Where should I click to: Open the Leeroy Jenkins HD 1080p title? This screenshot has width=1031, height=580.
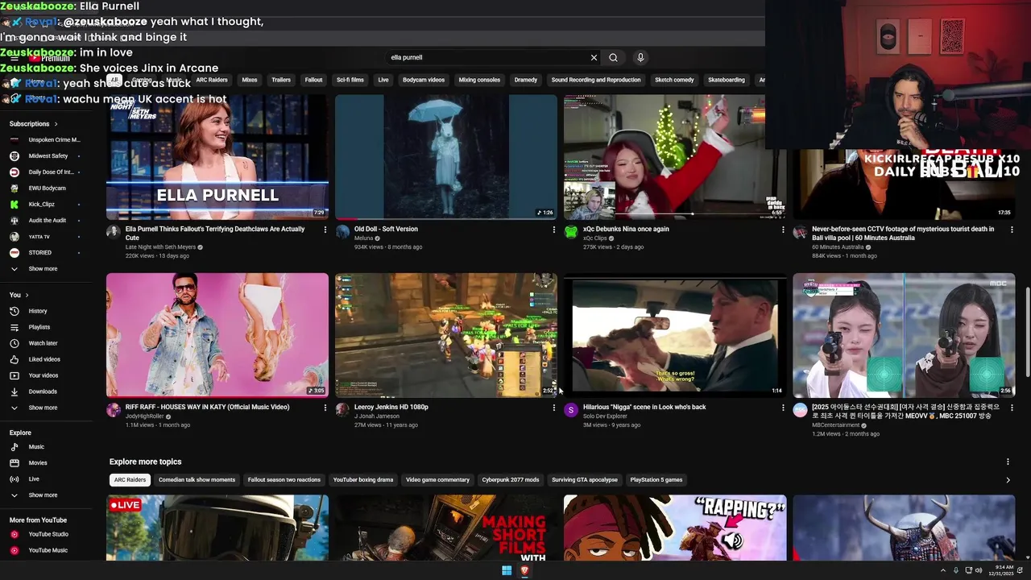(x=391, y=407)
